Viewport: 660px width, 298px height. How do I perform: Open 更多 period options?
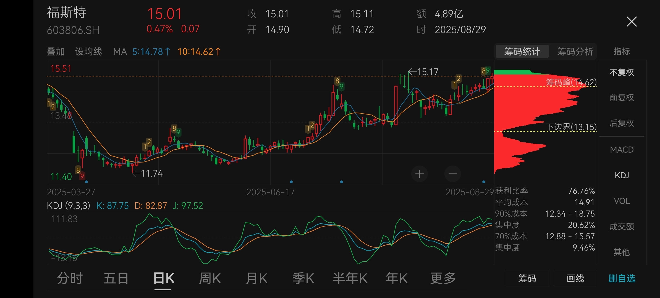(x=443, y=278)
